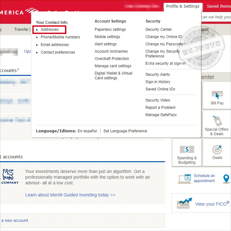The image size is (231, 231).
Task: Open Special Offers & Deals tag icon
Action: coord(217,121)
